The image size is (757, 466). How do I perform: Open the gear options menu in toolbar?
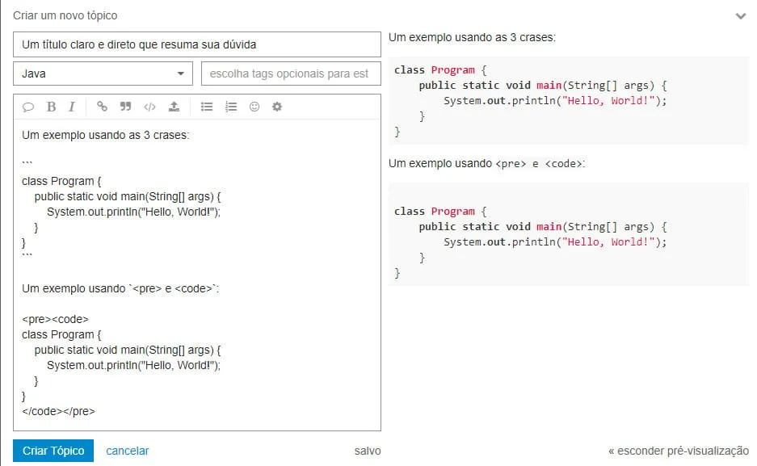tap(277, 107)
